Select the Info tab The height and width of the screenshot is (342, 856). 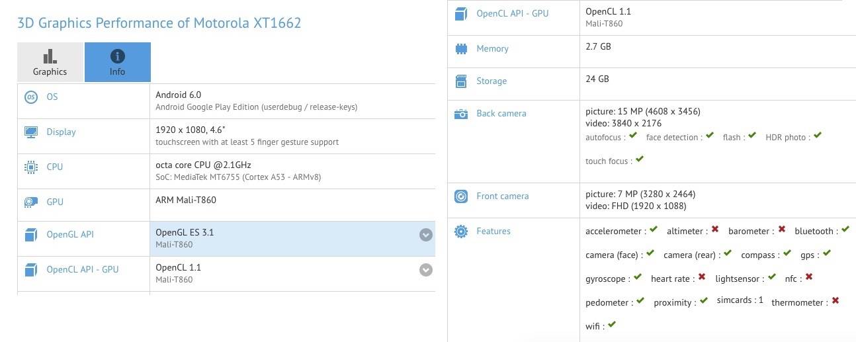tap(118, 62)
